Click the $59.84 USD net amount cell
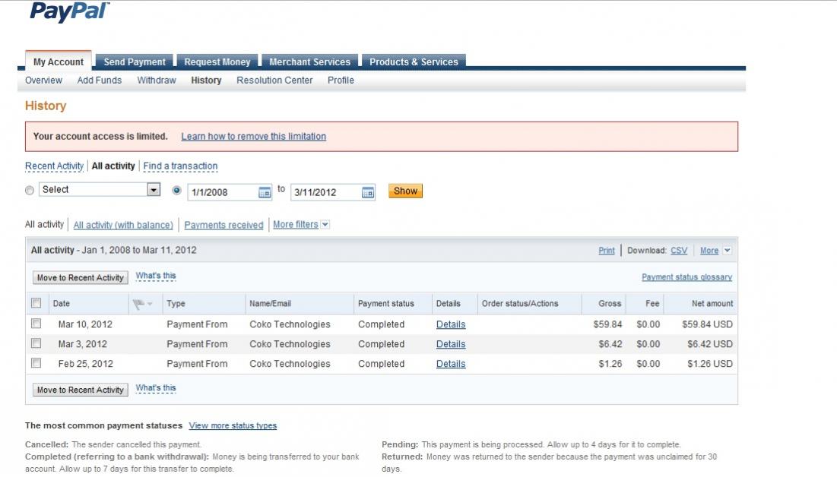The image size is (837, 477). coord(707,324)
